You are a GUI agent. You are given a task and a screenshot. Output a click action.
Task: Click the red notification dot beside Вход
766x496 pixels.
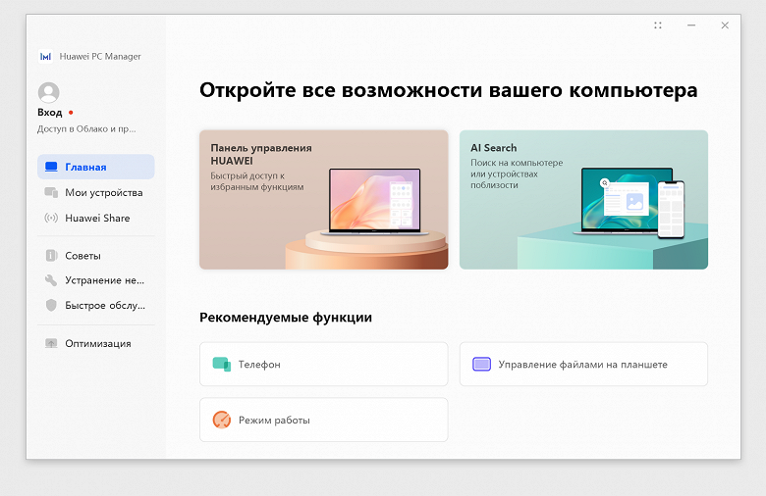pos(71,112)
